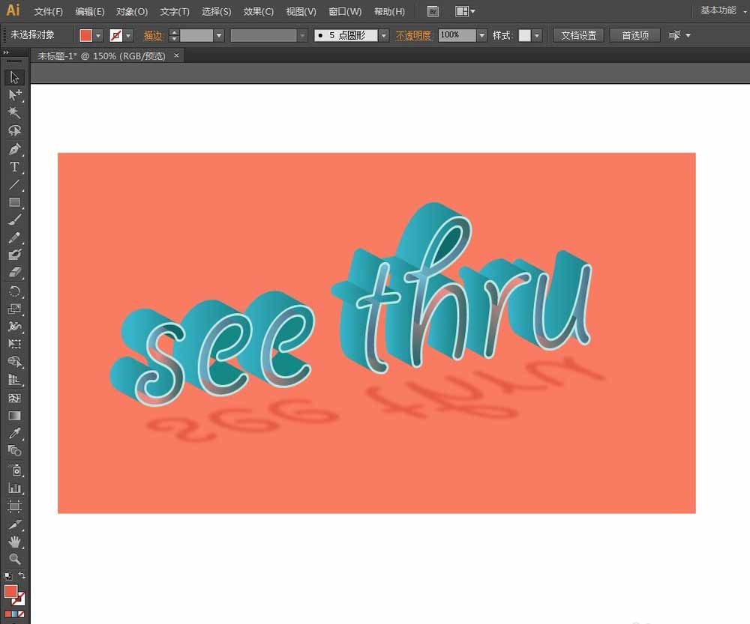Select the Gradient tool
The width and height of the screenshot is (750, 624).
click(x=14, y=416)
